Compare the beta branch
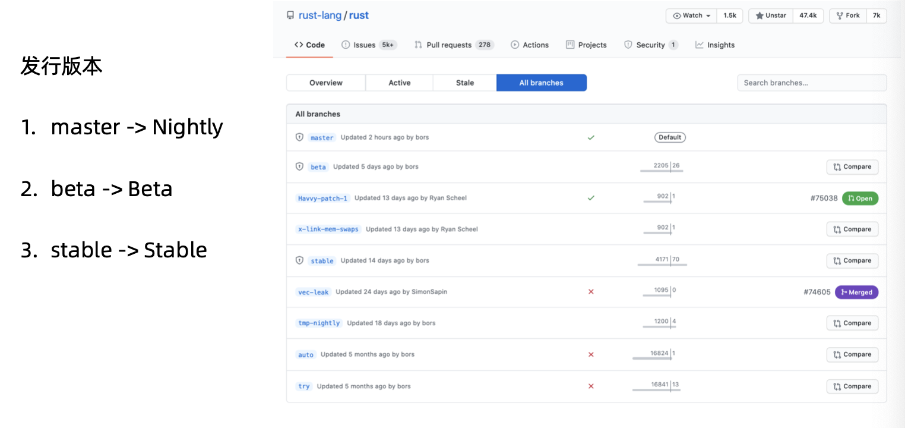This screenshot has height=428, width=905. pos(852,167)
